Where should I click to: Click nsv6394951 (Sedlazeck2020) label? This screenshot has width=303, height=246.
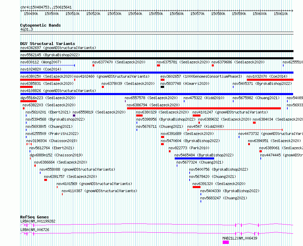274,141
